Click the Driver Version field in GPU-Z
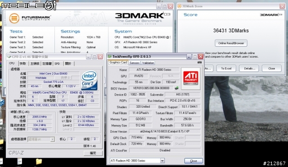The image size is (288, 167). pos(165,131)
